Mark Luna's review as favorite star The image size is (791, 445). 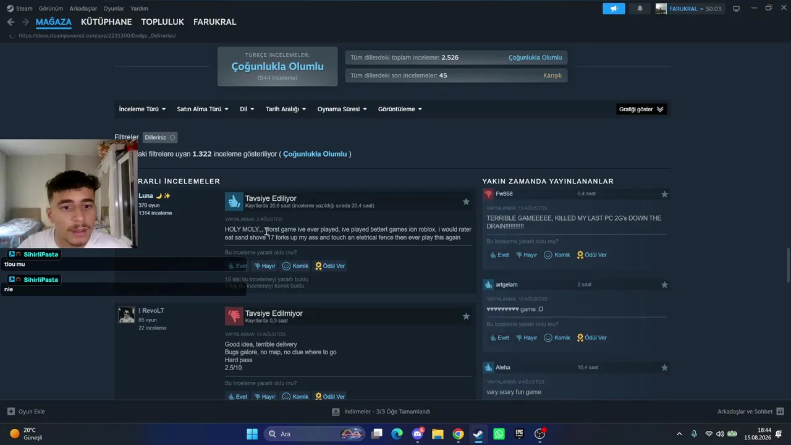(466, 201)
